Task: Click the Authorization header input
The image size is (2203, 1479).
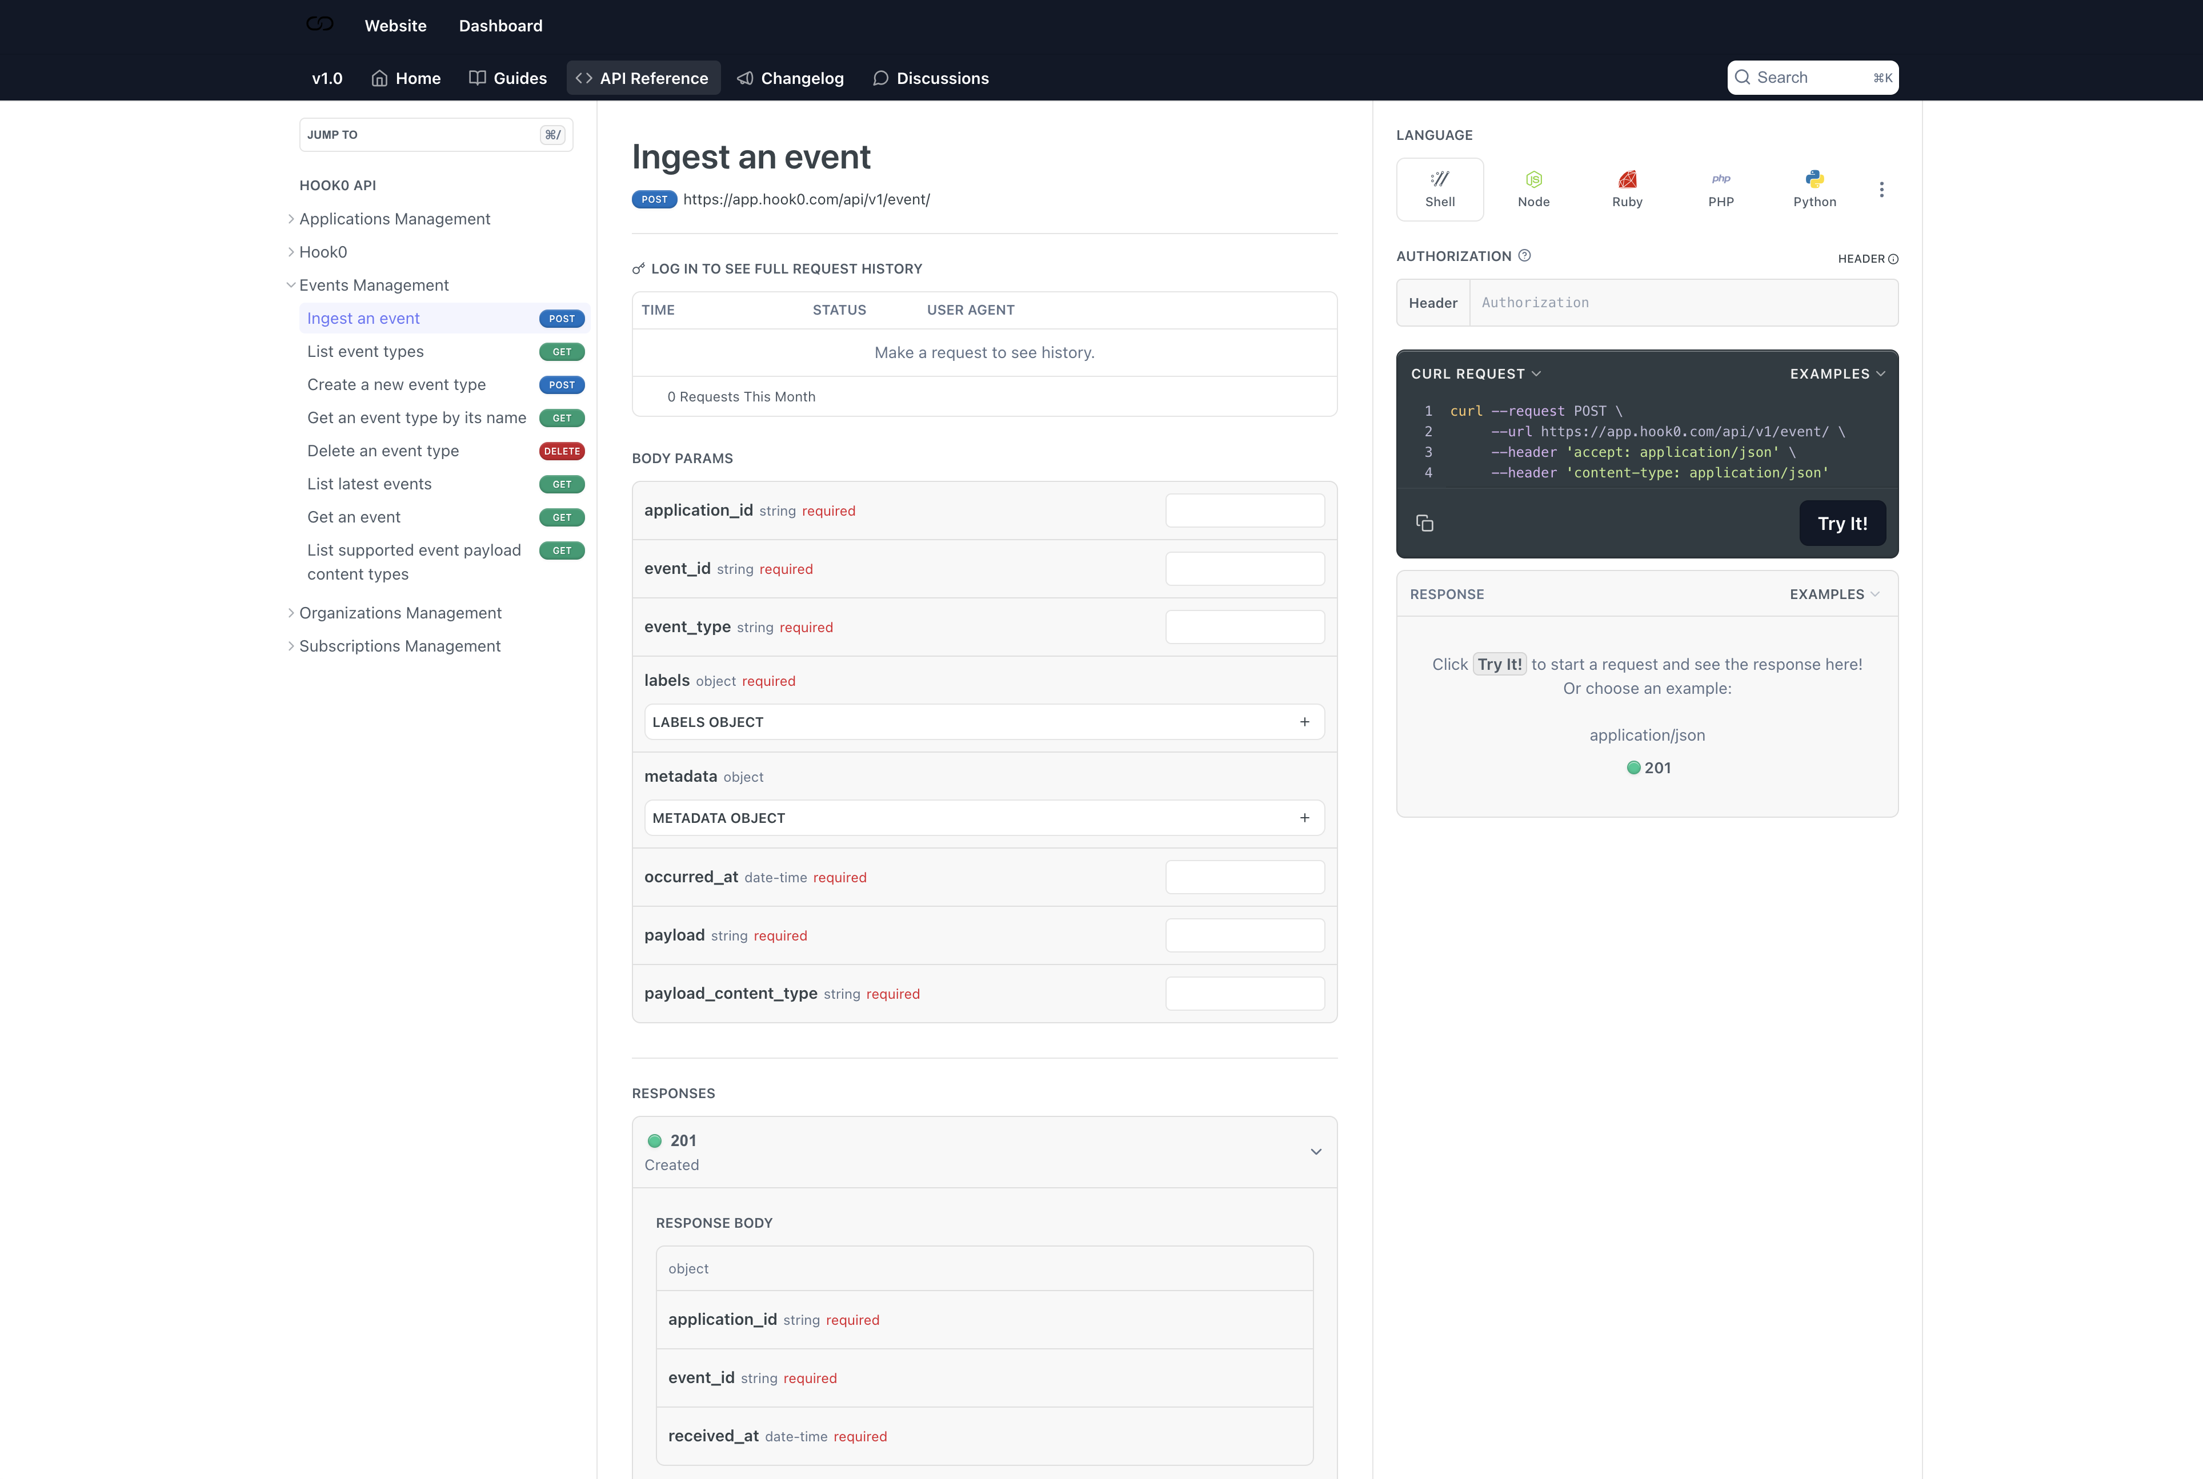Action: 1683,303
